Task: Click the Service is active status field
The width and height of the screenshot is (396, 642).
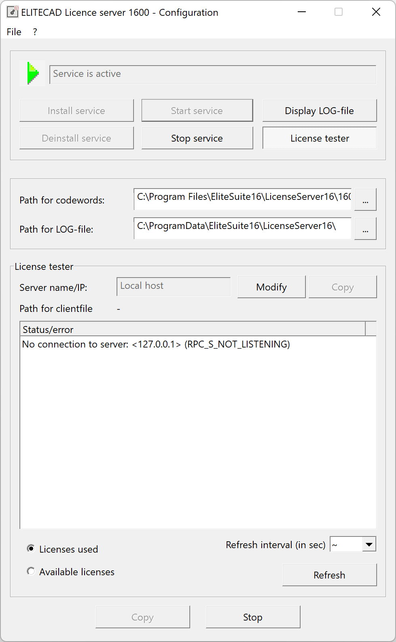Action: click(213, 74)
